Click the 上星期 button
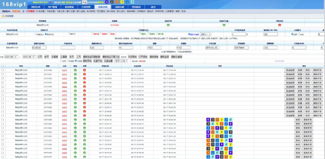325x159 pixels. pos(64,57)
